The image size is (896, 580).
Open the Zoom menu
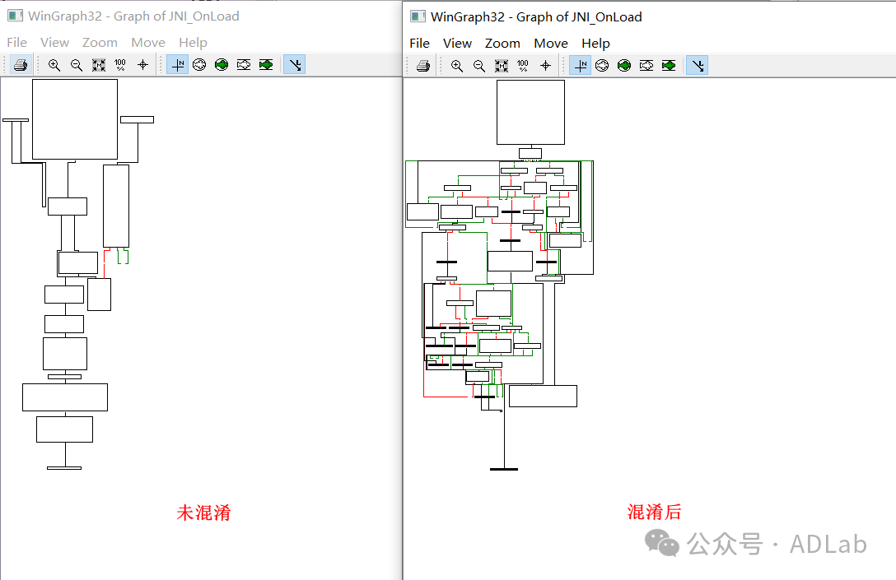coord(502,43)
